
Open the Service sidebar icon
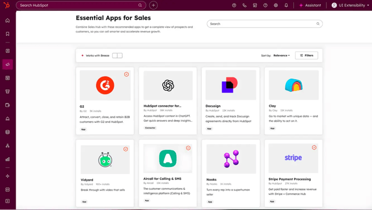[x=7, y=119]
